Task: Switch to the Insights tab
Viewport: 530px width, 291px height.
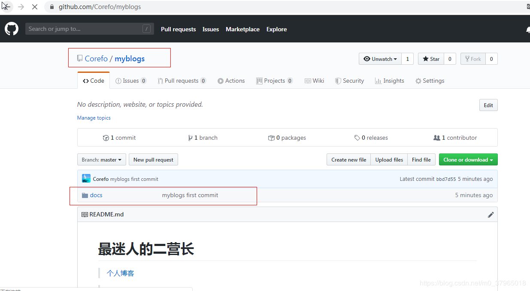Action: point(390,81)
